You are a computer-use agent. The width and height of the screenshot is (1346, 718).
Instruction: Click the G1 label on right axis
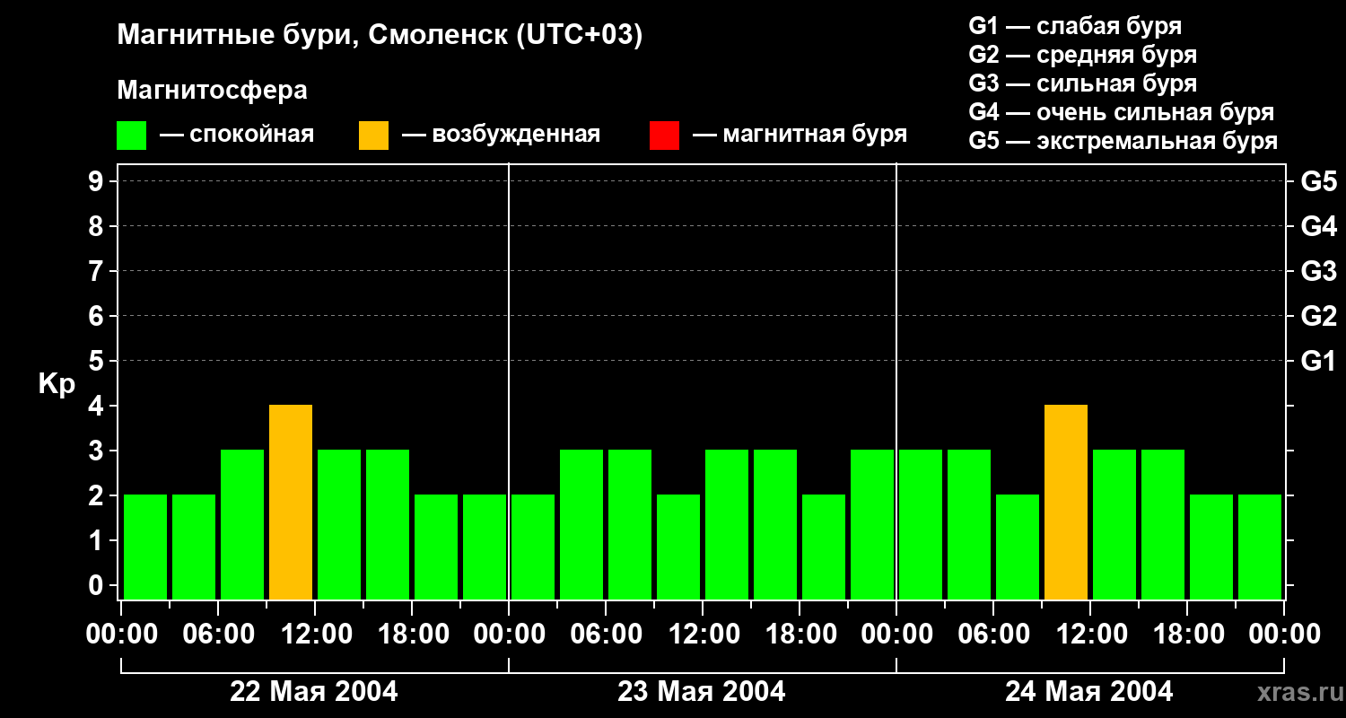coord(1318,361)
